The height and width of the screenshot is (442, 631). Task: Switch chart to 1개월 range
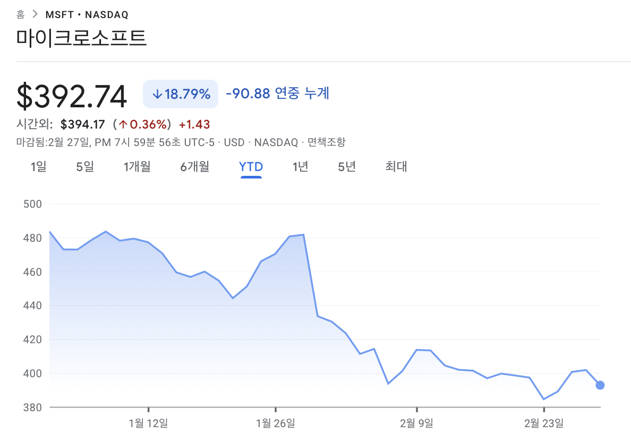[x=137, y=167]
